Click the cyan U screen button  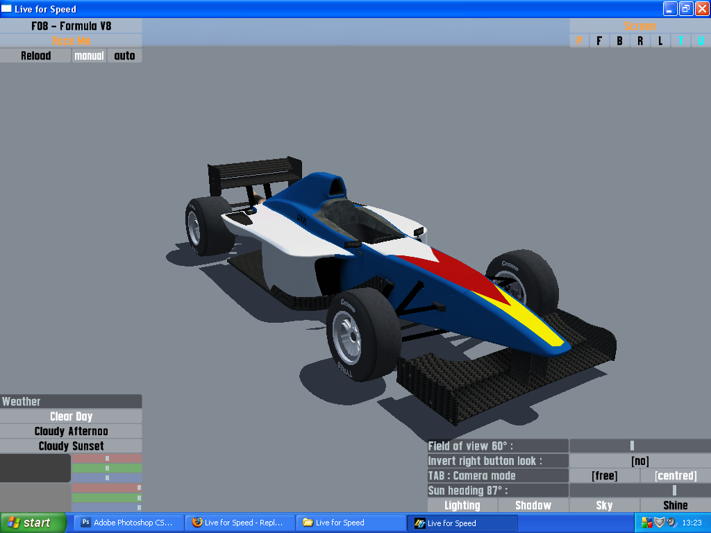701,41
